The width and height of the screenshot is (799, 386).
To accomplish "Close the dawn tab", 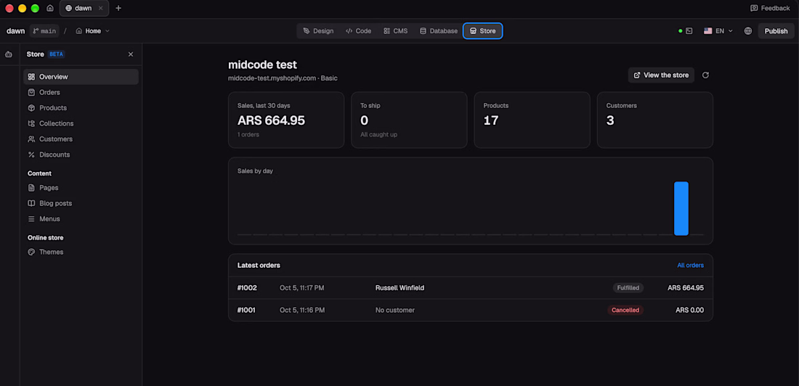I will [100, 8].
